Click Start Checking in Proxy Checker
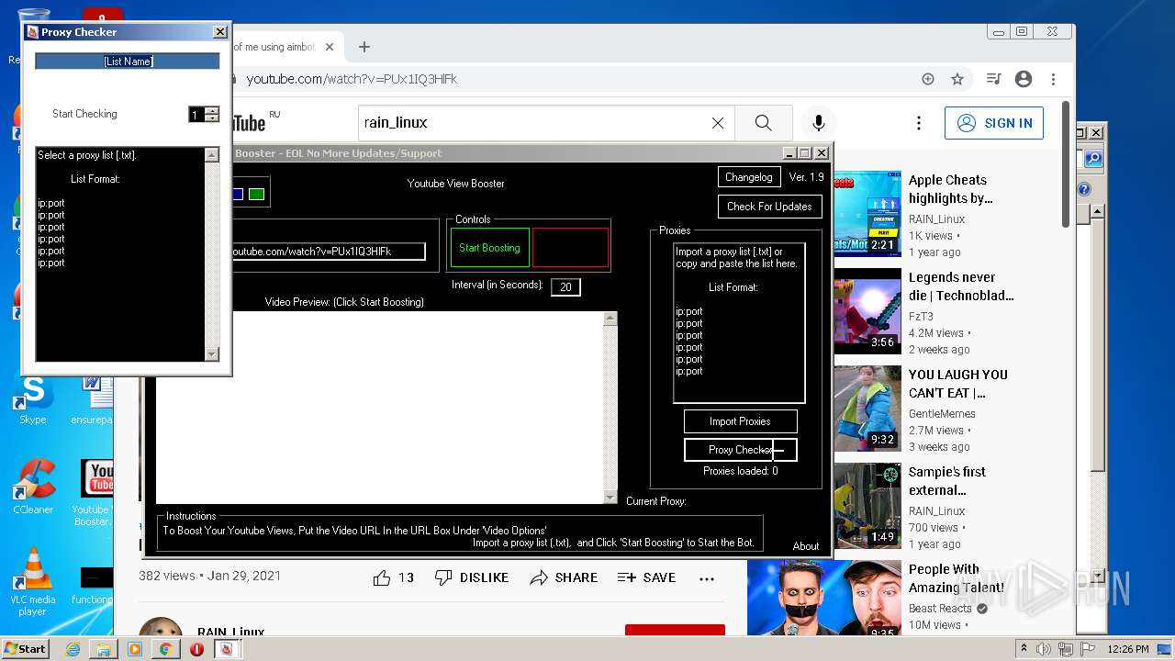The height and width of the screenshot is (661, 1175). pyautogui.click(x=84, y=114)
